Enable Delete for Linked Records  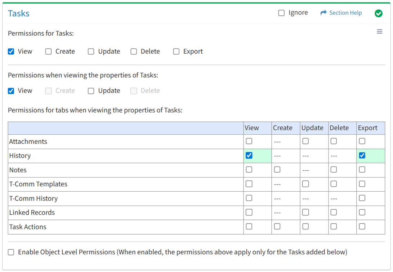tap(334, 213)
